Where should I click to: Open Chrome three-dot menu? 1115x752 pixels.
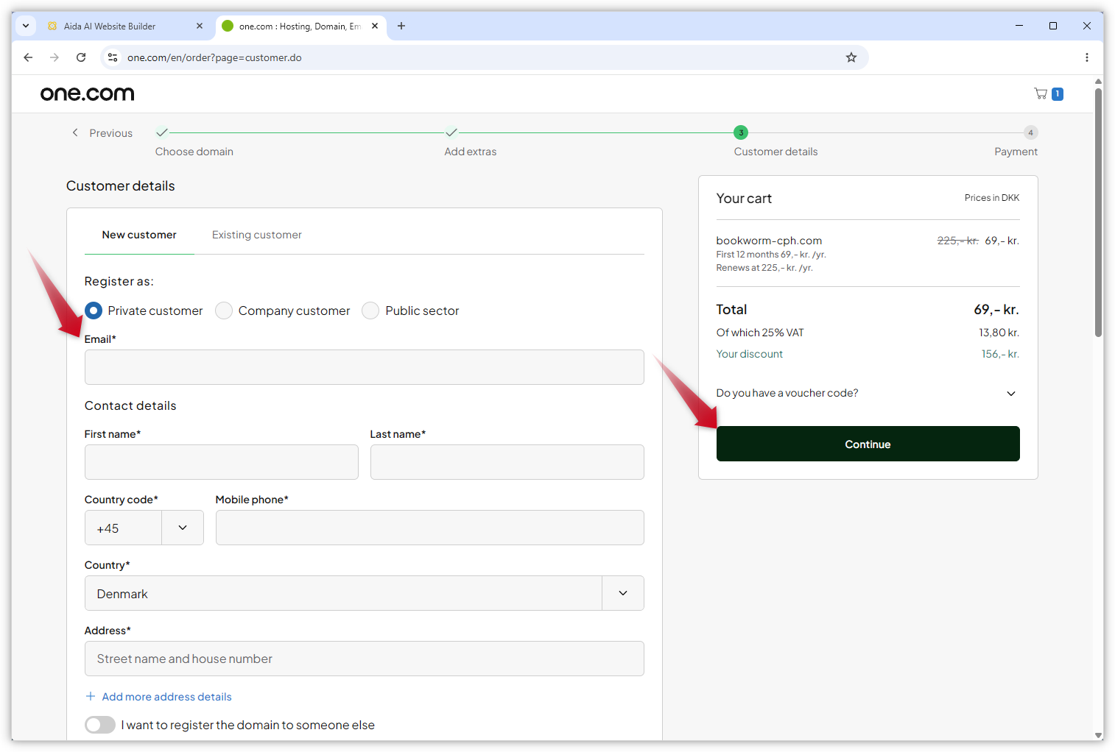[x=1086, y=57]
